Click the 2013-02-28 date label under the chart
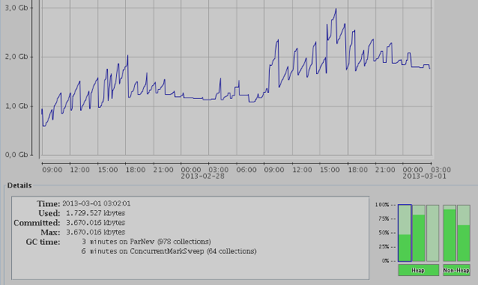Image resolution: width=478 pixels, height=285 pixels. pos(202,177)
